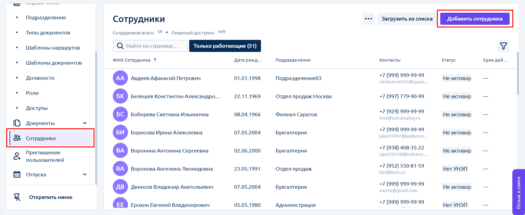This screenshot has height=215, width=525.
Task: Open the three-dots more options menu
Action: (368, 19)
